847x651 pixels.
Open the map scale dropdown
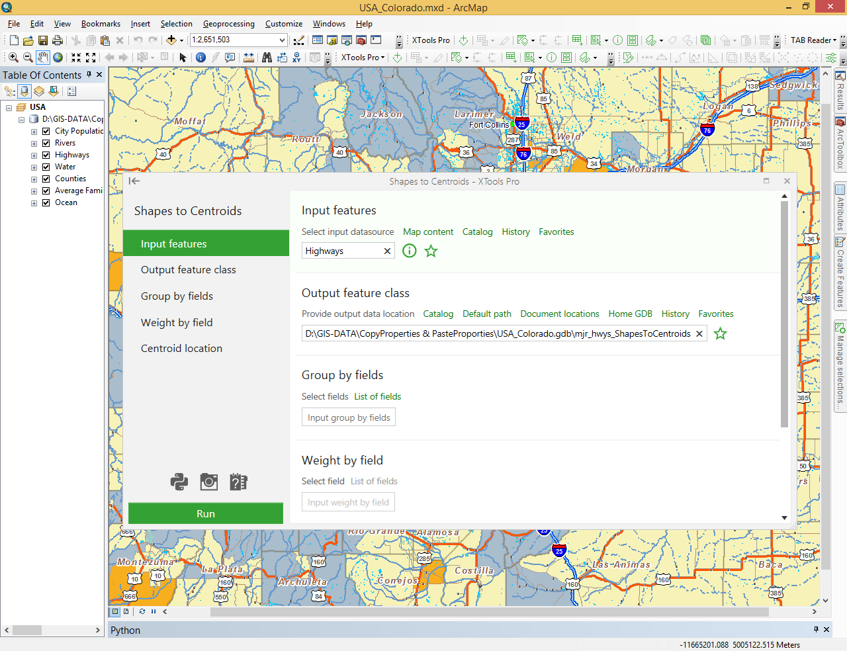pos(282,40)
